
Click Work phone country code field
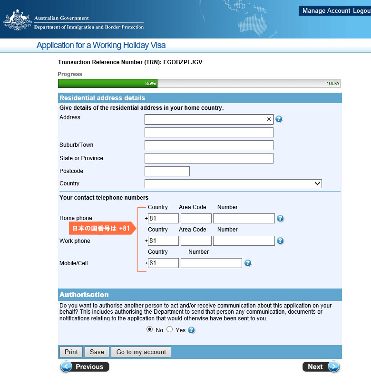coord(163,241)
